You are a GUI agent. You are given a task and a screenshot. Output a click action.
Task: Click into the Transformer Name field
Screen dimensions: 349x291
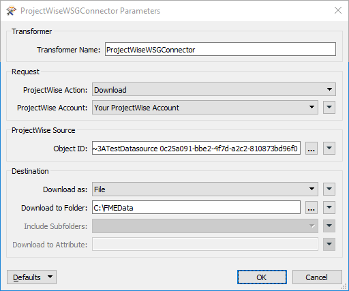pos(220,49)
